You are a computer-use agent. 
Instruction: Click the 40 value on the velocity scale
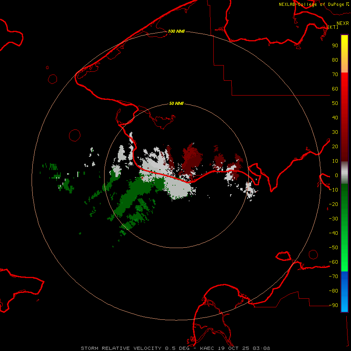[335, 118]
